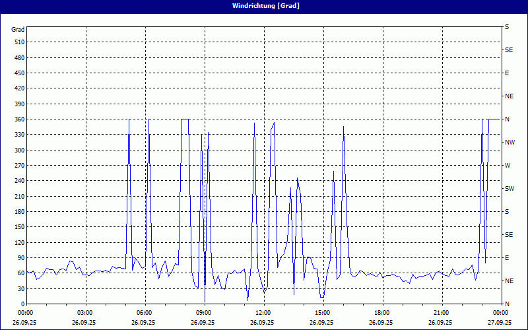Viewport: 528px width, 330px height.
Task: Click the Windrichtung [Grad] chart title
Action: 263,6
